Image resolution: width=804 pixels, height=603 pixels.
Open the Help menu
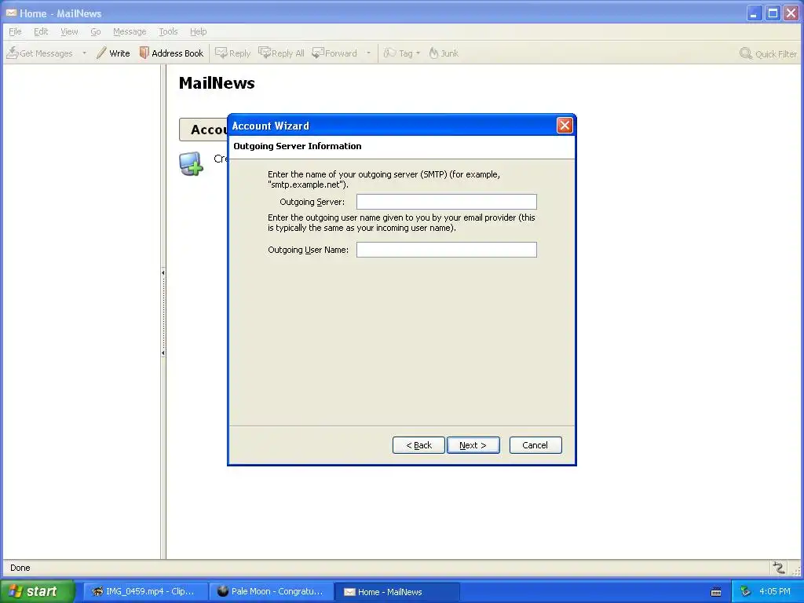coord(198,31)
